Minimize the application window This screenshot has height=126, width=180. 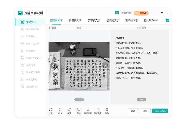[156, 13]
